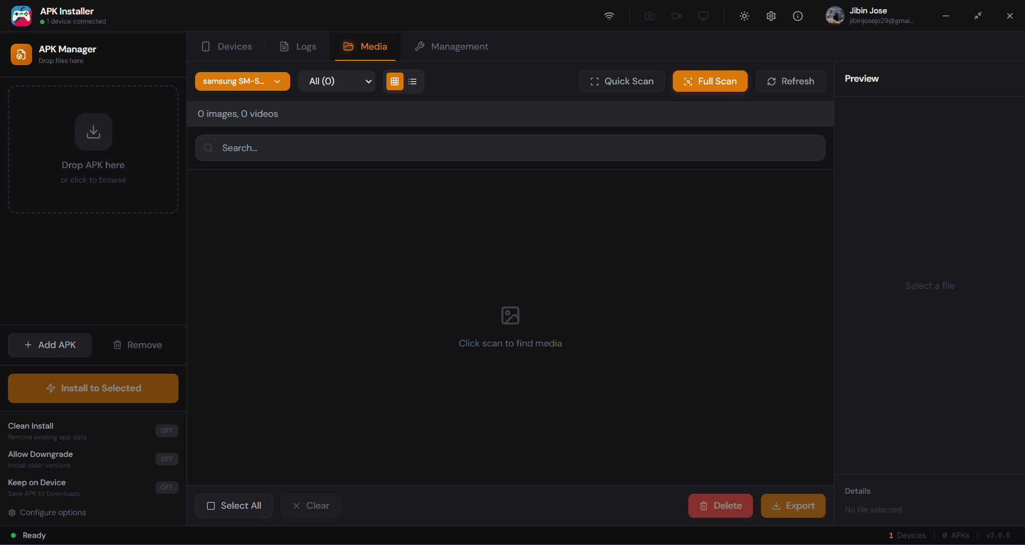Screen dimensions: 1025x545
Task: Click Install to Selected
Action: 93,388
